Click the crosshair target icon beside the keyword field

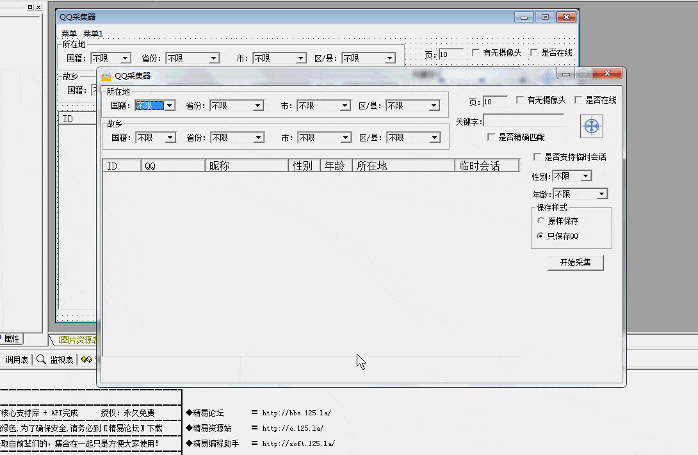tap(592, 126)
